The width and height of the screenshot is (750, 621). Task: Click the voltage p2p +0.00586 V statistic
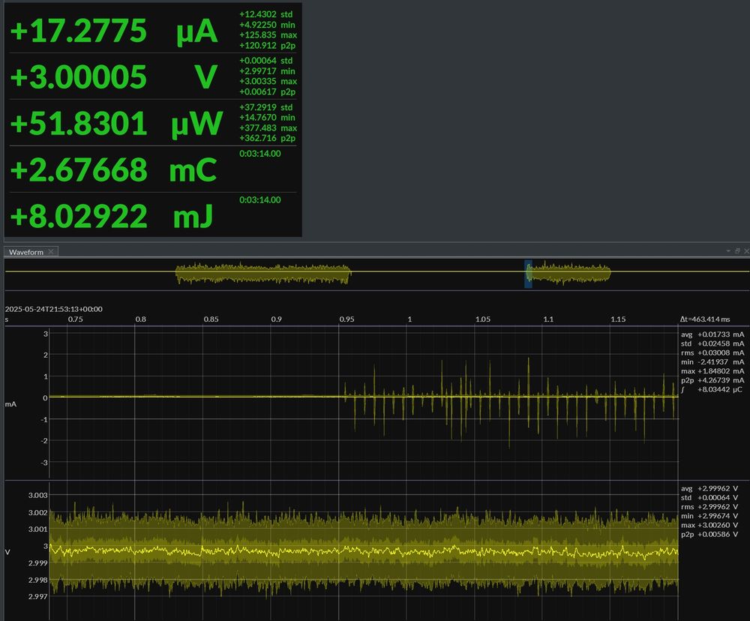[x=709, y=535]
